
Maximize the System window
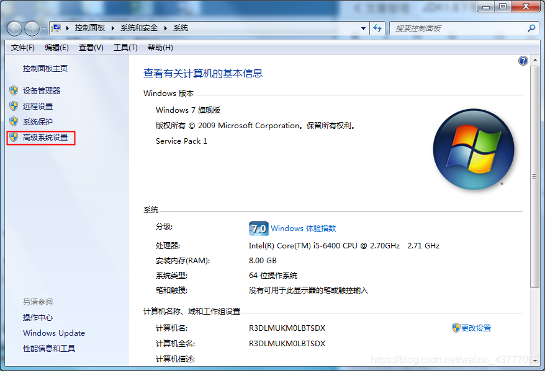point(503,6)
